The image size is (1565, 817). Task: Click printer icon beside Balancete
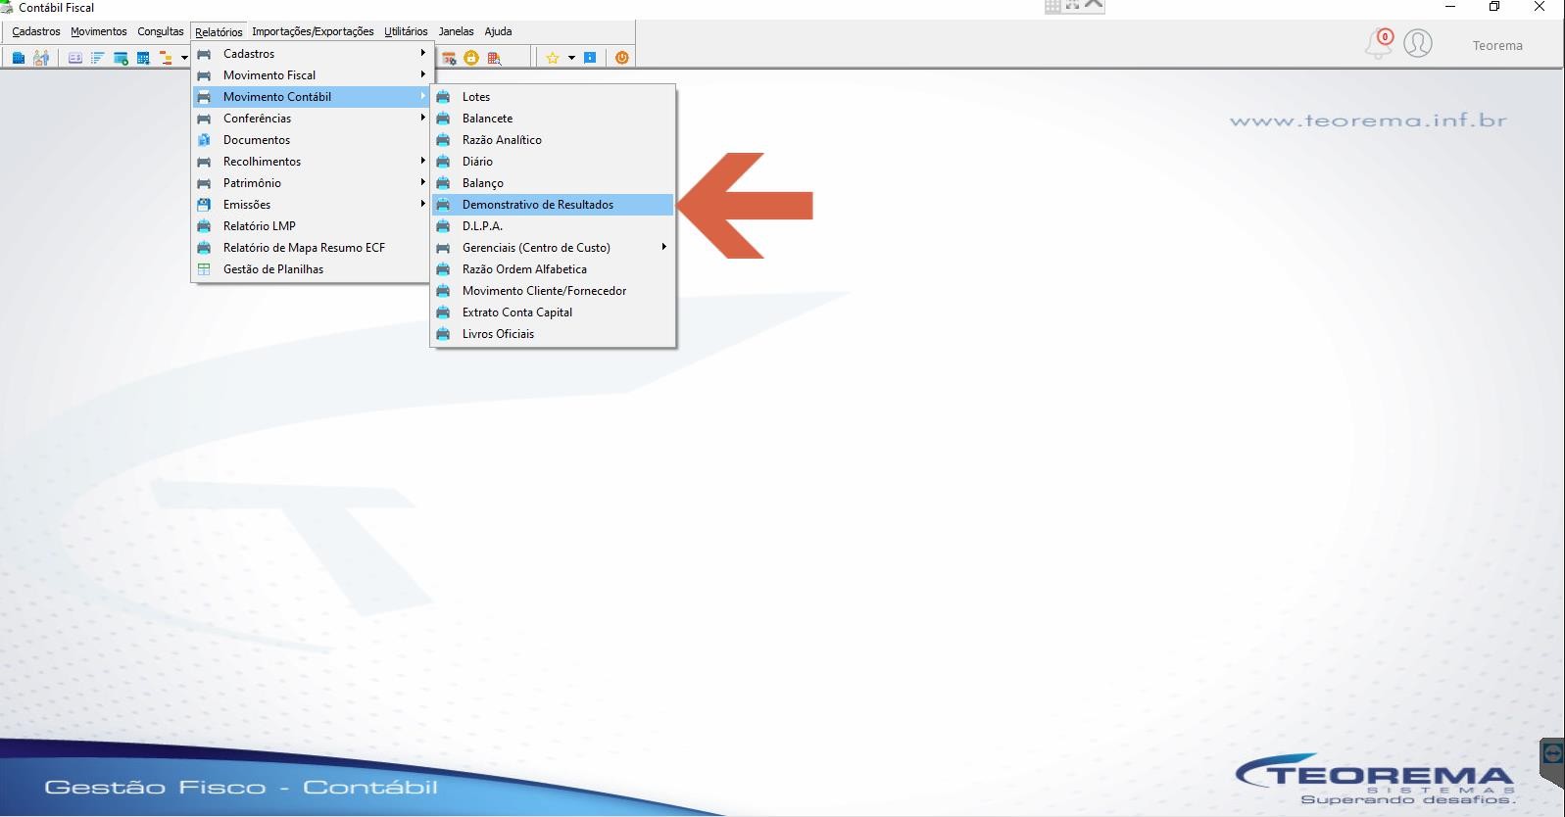coord(443,119)
